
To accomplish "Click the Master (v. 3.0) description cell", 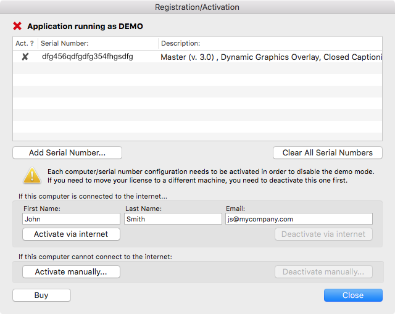I will [271, 57].
